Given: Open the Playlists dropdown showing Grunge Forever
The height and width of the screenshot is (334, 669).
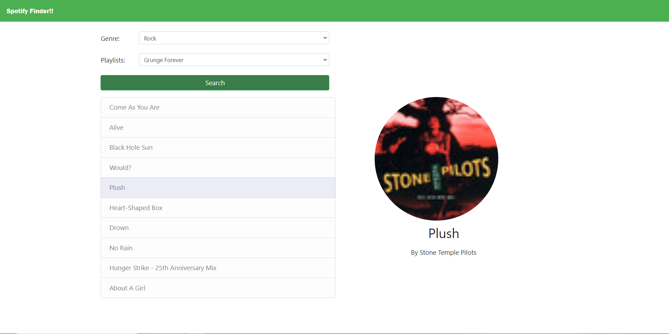Looking at the screenshot, I should coord(234,60).
